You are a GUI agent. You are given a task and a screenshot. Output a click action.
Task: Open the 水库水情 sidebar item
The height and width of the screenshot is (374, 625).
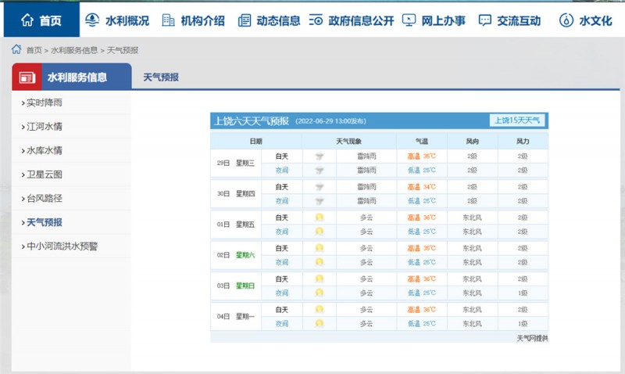coord(72,150)
